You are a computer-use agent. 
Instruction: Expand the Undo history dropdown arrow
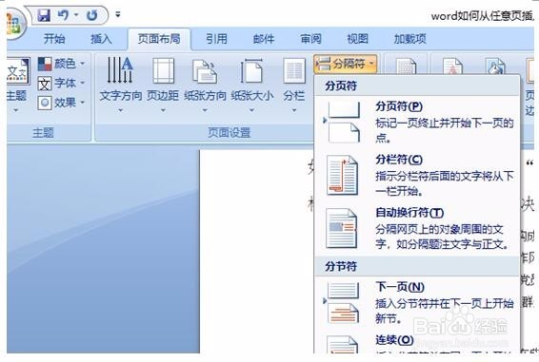click(76, 15)
